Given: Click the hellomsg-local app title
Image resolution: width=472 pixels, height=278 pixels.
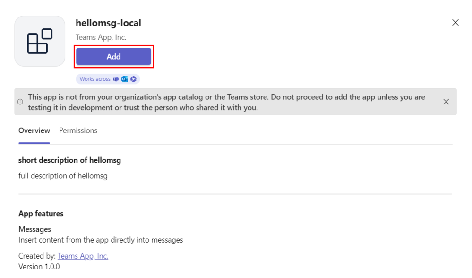Looking at the screenshot, I should (108, 23).
